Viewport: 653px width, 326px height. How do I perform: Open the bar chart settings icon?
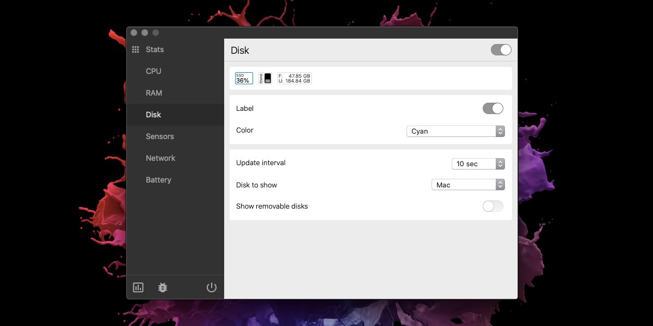click(x=138, y=287)
